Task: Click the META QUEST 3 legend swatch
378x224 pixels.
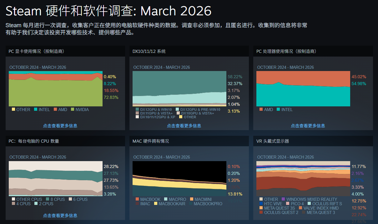Action: tap(303, 212)
